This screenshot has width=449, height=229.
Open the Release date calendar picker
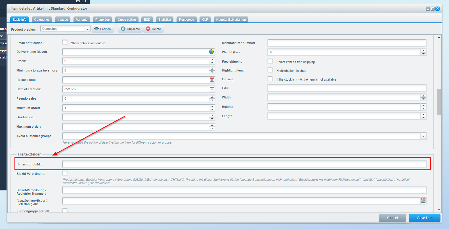212,80
